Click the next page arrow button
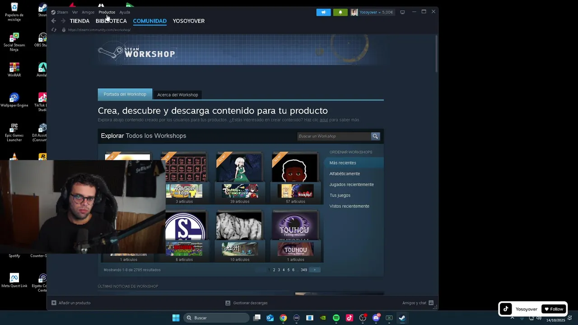The image size is (578, 325). pyautogui.click(x=315, y=270)
